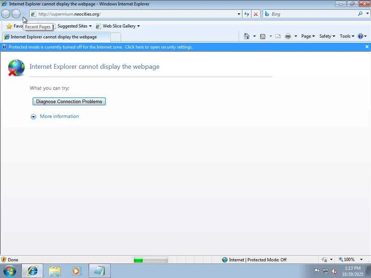Click the notepad-like taskbar application icon
The width and height of the screenshot is (371, 278).
coord(100,271)
